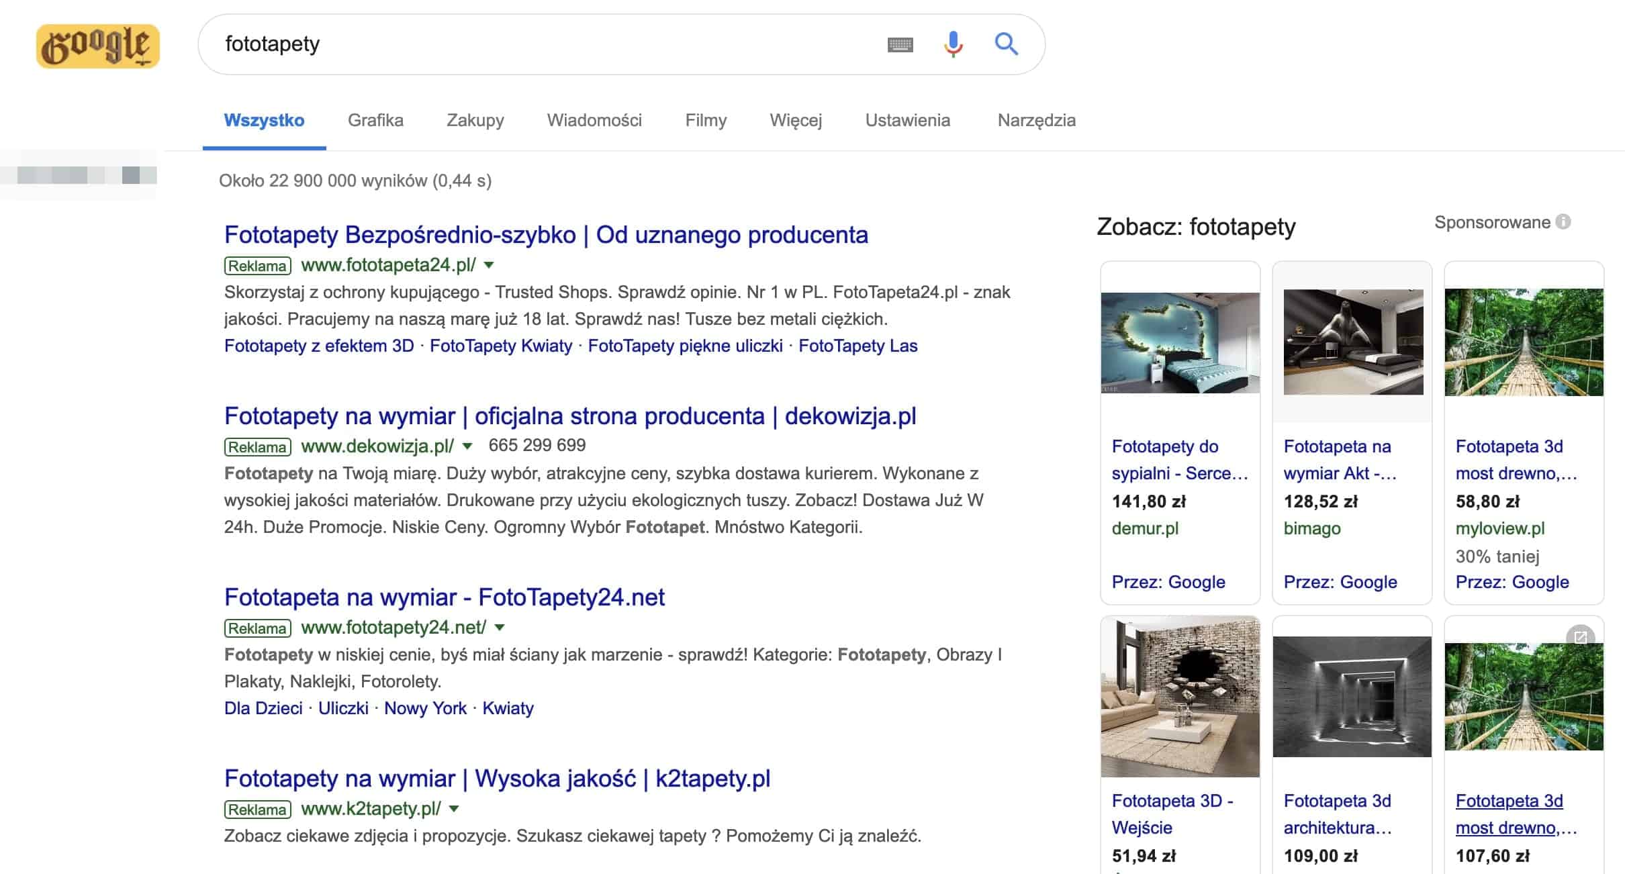Open sitelink FotoTapety Las
This screenshot has height=874, width=1625.
point(858,346)
